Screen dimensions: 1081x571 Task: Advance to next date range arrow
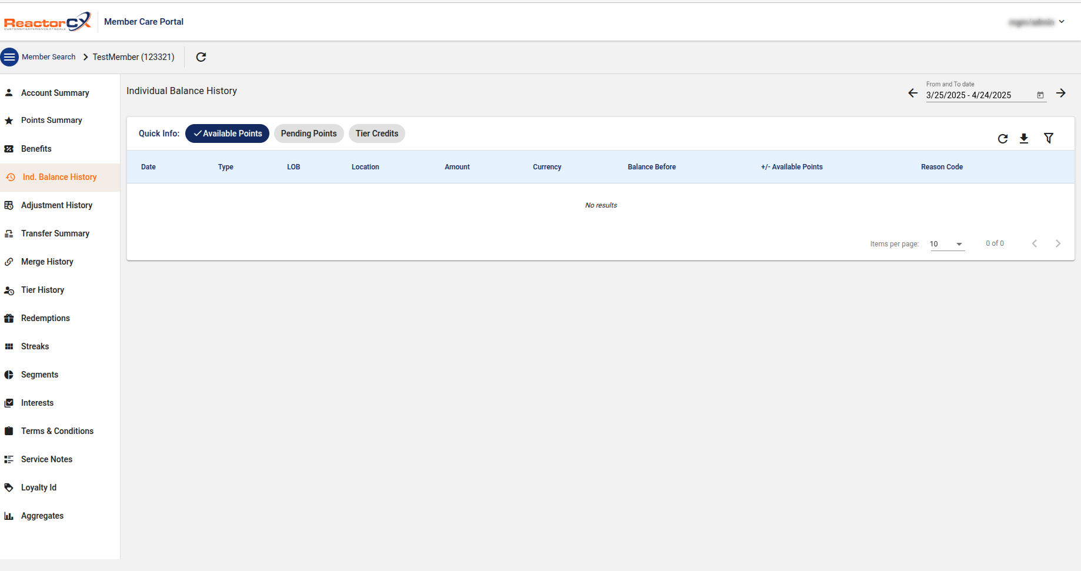(1061, 94)
